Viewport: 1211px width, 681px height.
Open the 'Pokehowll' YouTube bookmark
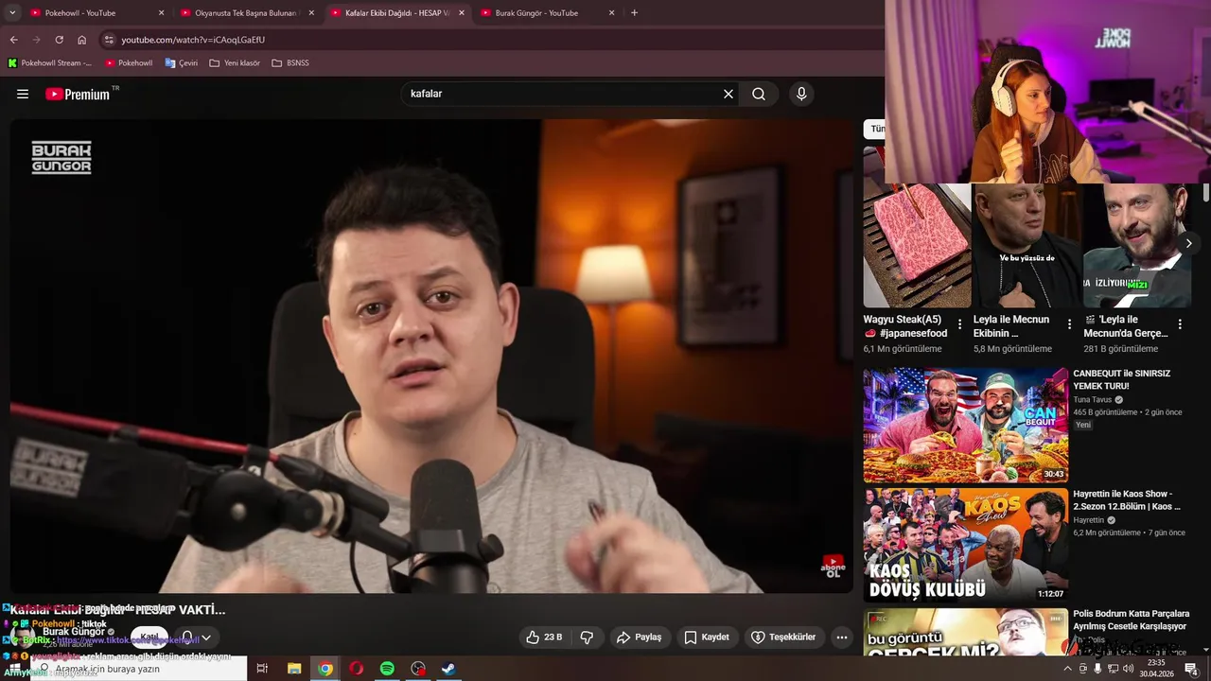(129, 63)
